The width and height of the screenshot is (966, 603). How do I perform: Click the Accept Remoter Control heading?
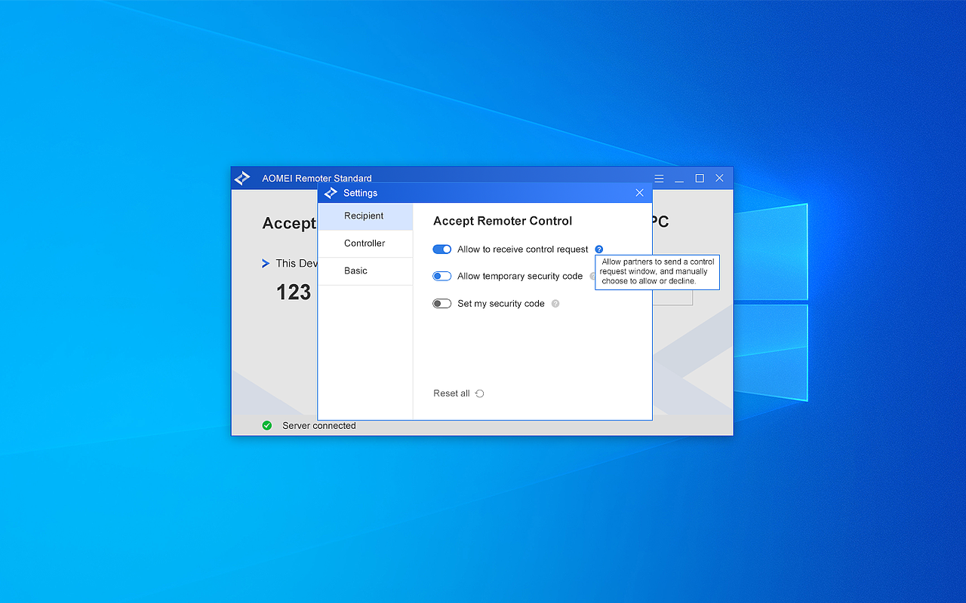503,221
